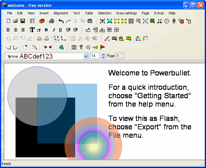
Task: Click the yellow question mark help icon
Action: pos(81,47)
